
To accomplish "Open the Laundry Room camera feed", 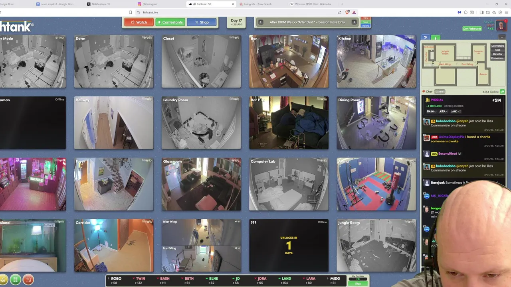I will click(x=201, y=123).
